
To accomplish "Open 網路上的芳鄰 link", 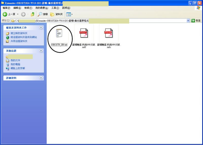I will click(18, 68).
